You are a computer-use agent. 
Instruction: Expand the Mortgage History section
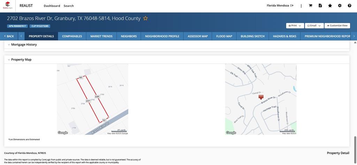point(9,45)
